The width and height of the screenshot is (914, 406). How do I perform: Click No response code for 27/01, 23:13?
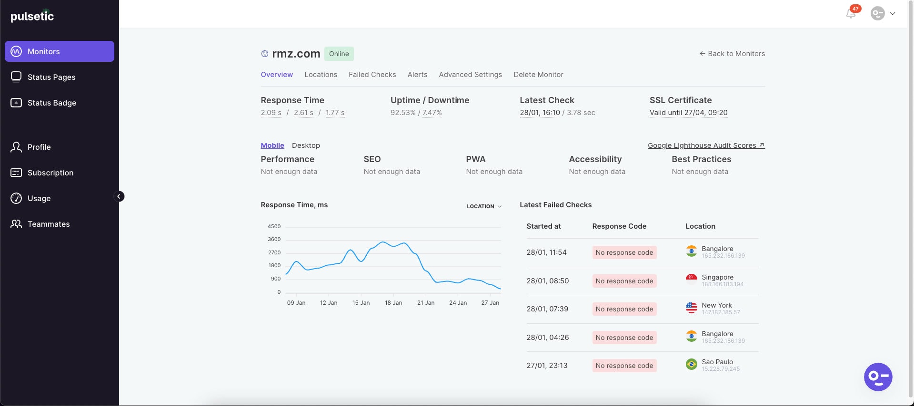click(624, 366)
